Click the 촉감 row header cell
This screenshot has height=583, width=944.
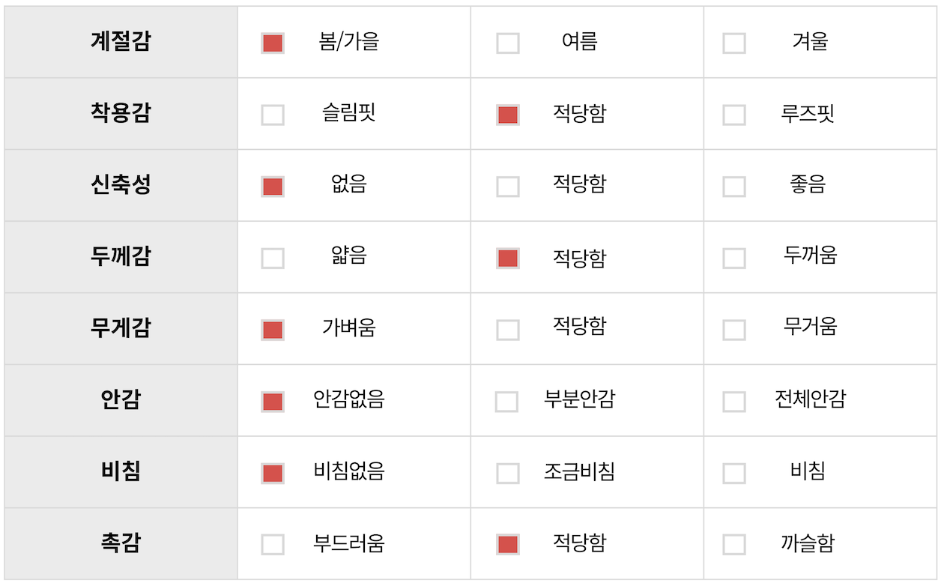(121, 544)
